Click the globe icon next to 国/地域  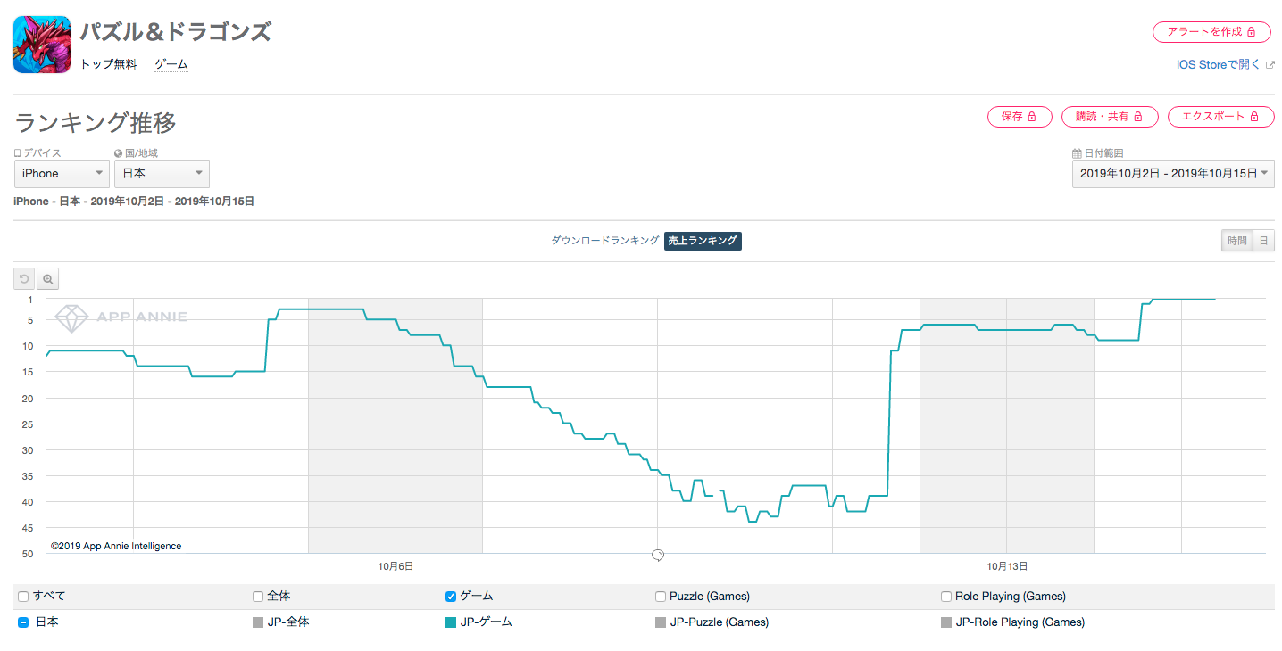point(119,153)
